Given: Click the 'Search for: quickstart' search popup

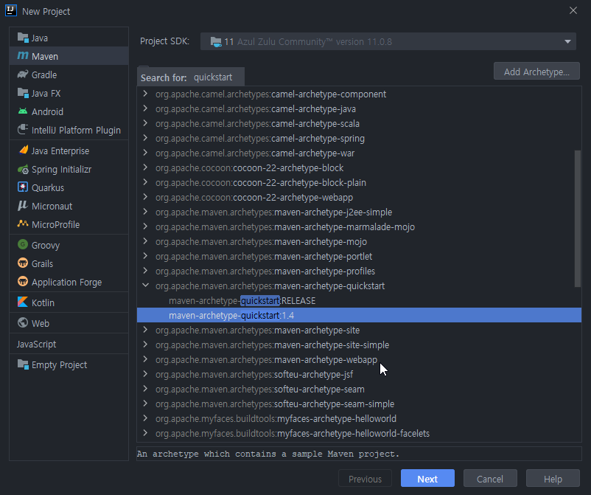Looking at the screenshot, I should tap(191, 77).
